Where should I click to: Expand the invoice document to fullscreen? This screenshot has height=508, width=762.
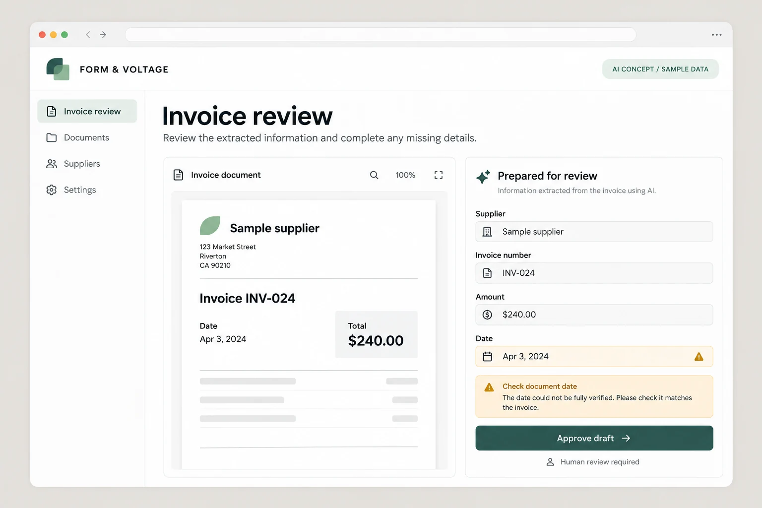pyautogui.click(x=439, y=175)
